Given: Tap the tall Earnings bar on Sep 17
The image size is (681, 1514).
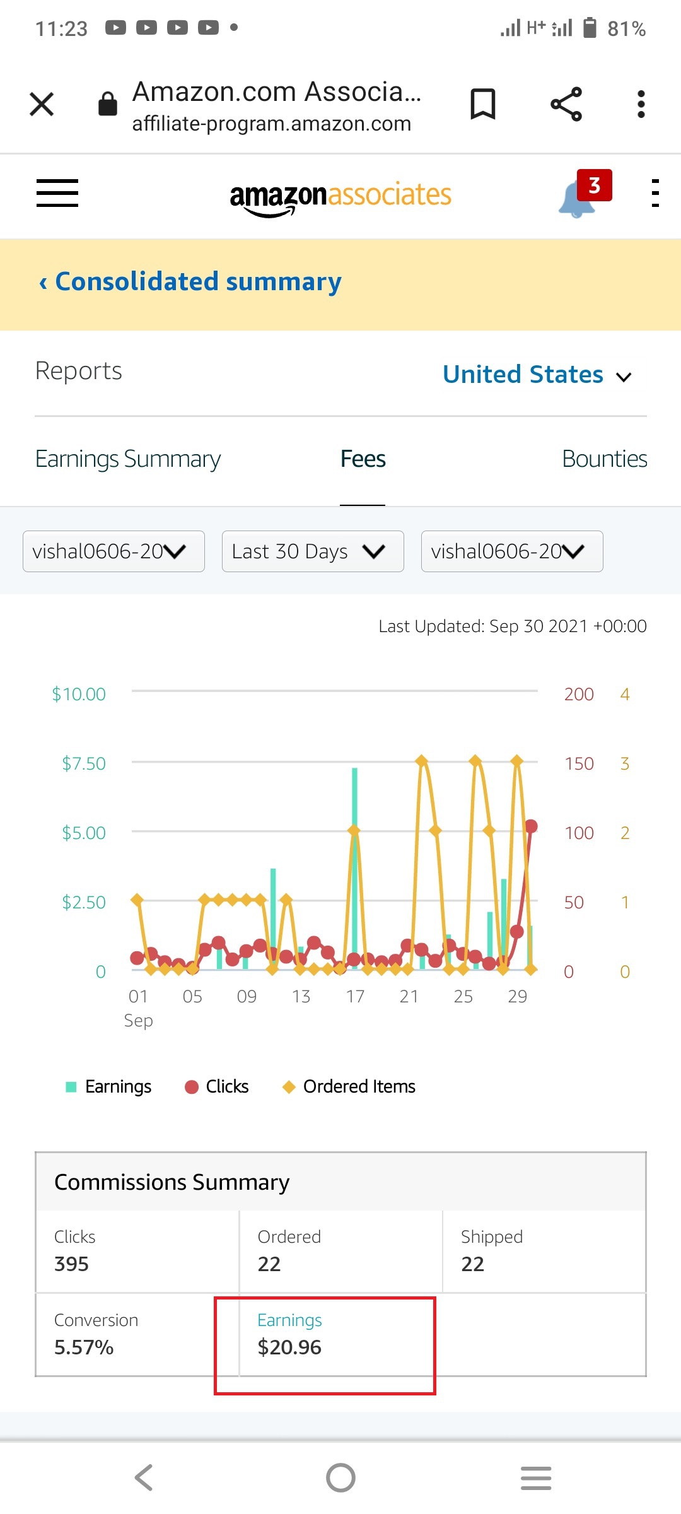Looking at the screenshot, I should point(355,868).
